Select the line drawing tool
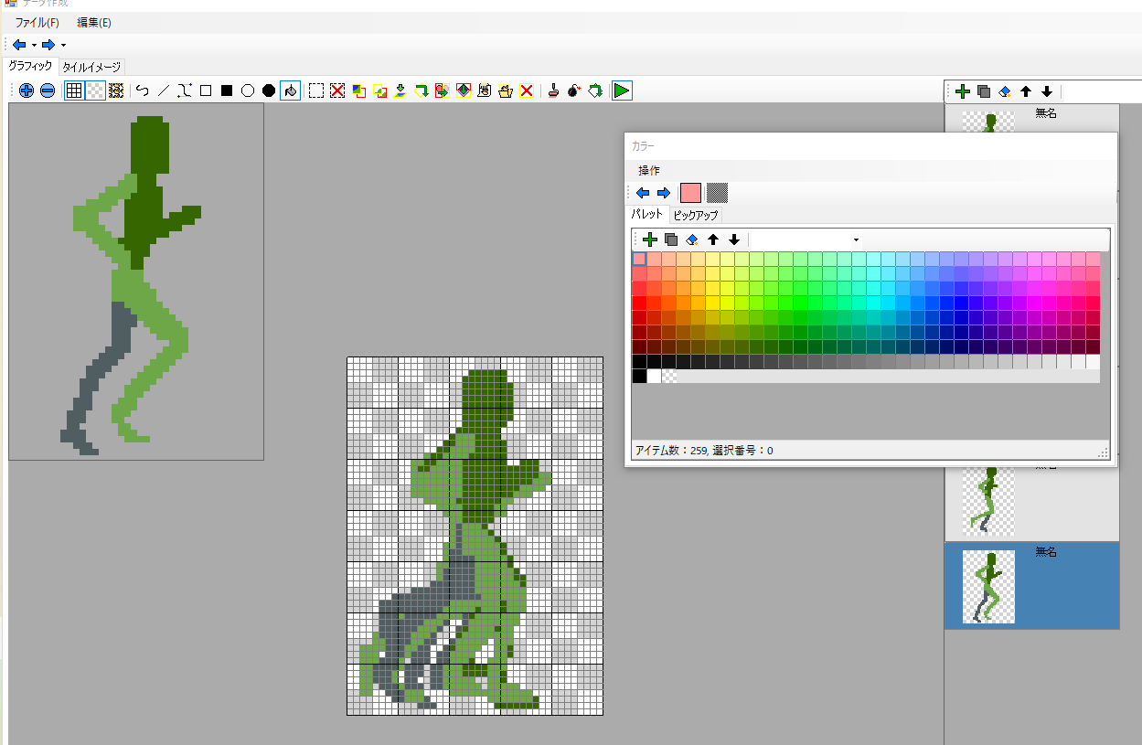The width and height of the screenshot is (1142, 745). (x=164, y=90)
